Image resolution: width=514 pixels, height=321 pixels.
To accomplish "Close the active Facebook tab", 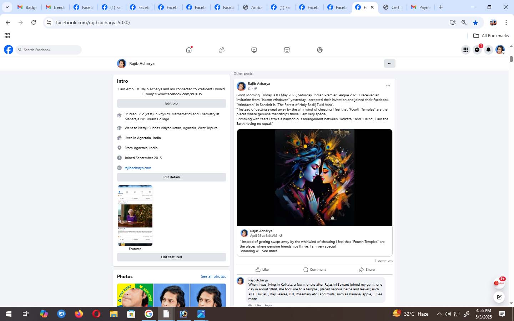I will [372, 7].
